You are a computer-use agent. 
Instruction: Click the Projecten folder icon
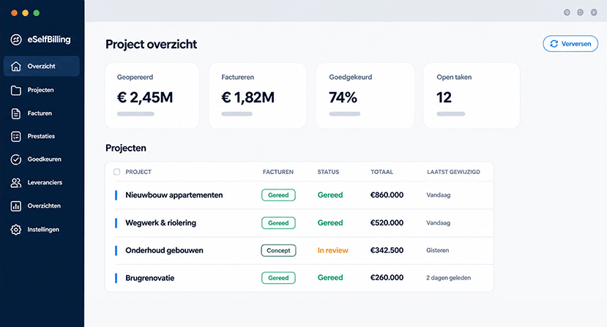coord(16,90)
